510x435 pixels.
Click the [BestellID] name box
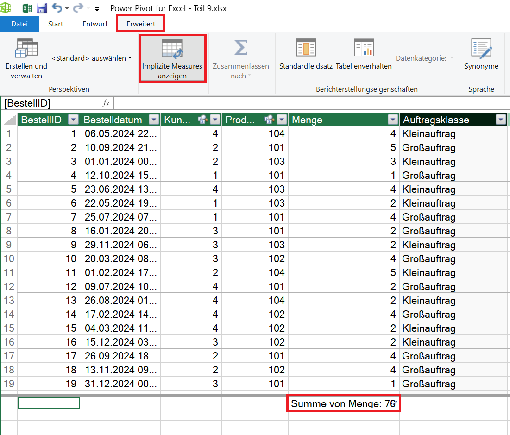pyautogui.click(x=51, y=103)
